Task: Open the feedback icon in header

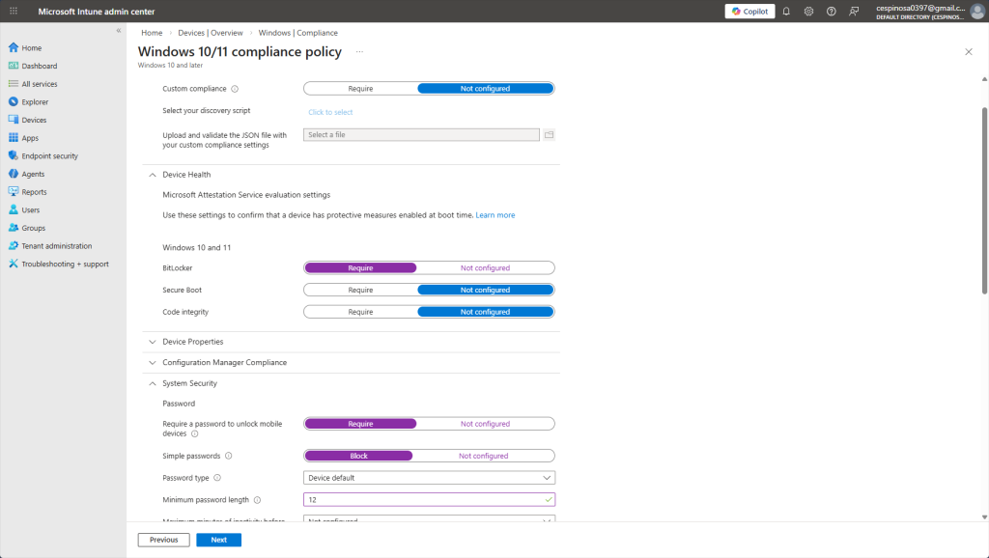Action: click(854, 11)
